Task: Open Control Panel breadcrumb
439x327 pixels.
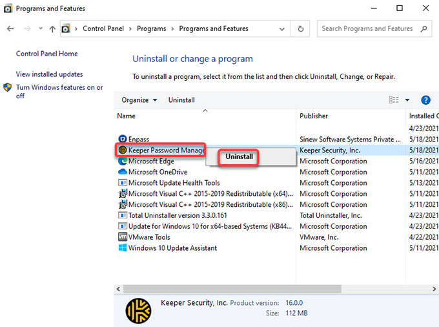Action: tap(103, 28)
